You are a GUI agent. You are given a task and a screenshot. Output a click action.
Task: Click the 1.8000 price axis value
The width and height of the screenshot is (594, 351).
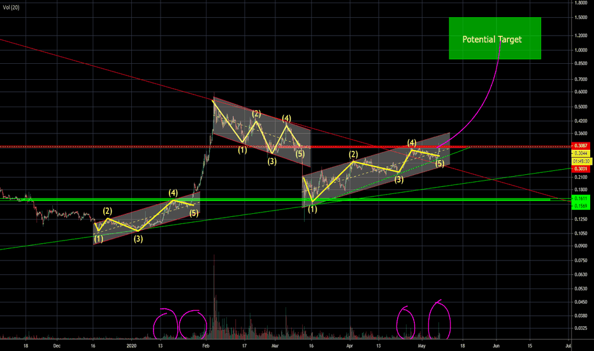pos(581,3)
